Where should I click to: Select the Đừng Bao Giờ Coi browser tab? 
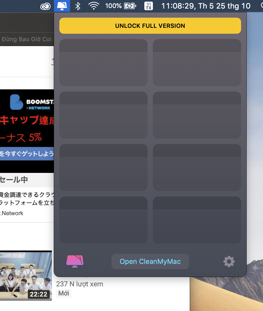click(x=27, y=39)
